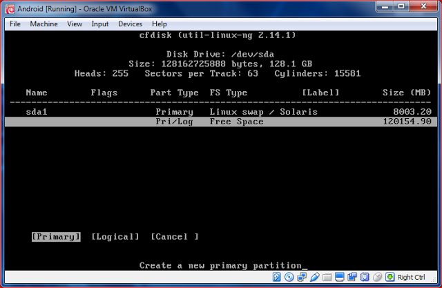Choose the [Logical] partition option
Viewport: 442px width, 288px height.
115,237
